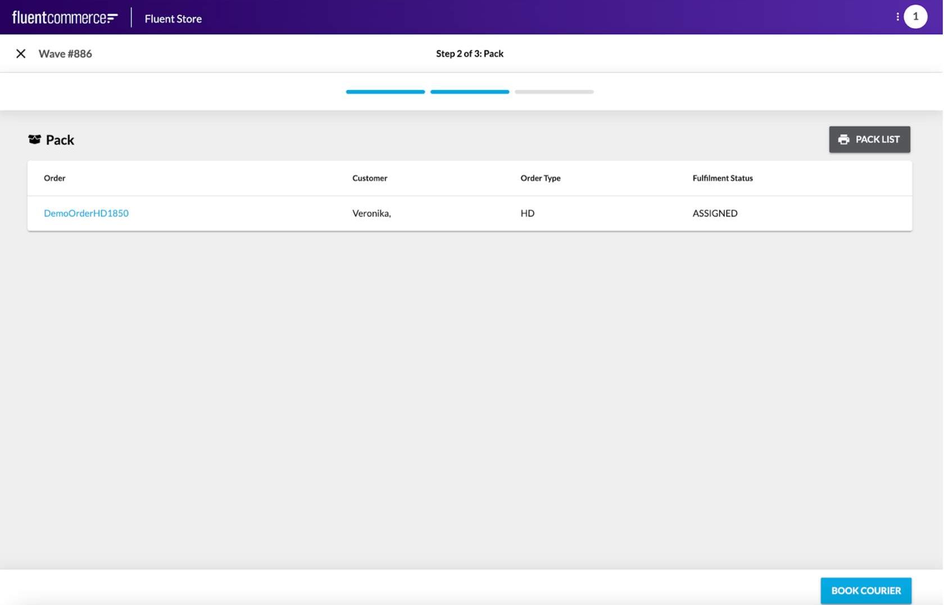
Task: Click the box icon beside Pack heading
Action: coord(34,139)
